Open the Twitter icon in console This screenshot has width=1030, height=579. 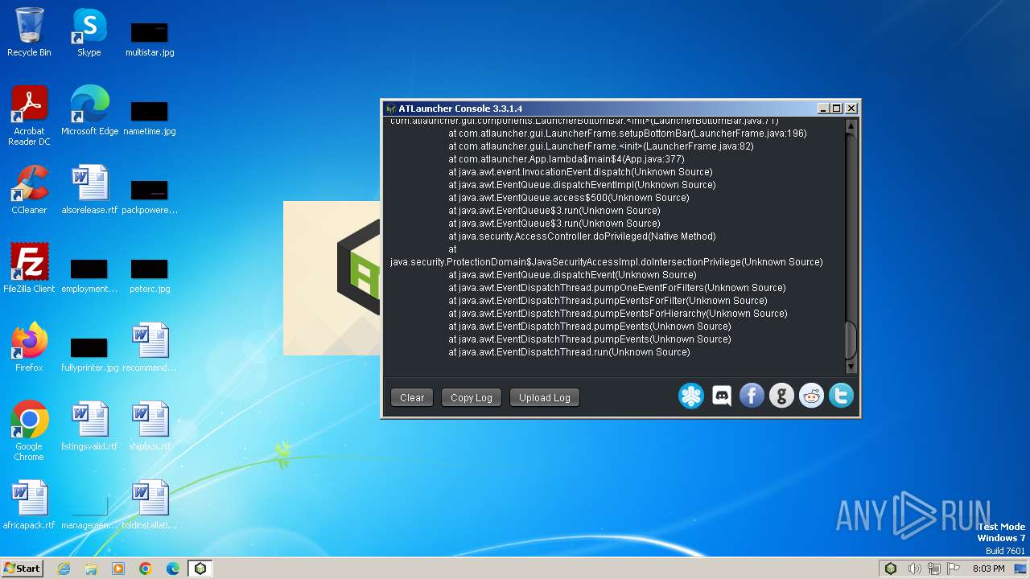pyautogui.click(x=841, y=396)
